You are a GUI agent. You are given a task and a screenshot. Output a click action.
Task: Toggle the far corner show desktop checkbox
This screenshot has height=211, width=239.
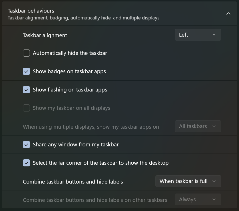pyautogui.click(x=26, y=163)
